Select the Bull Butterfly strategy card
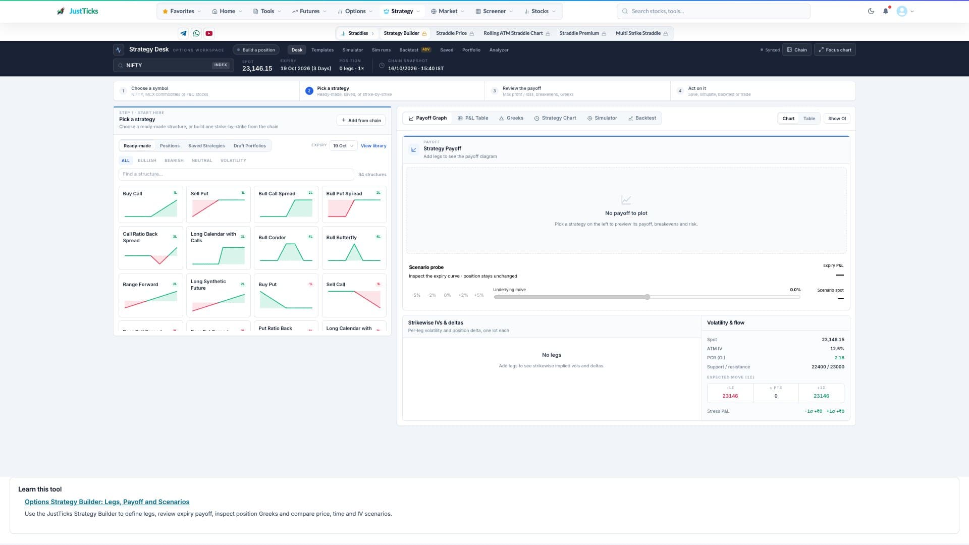 coord(354,248)
